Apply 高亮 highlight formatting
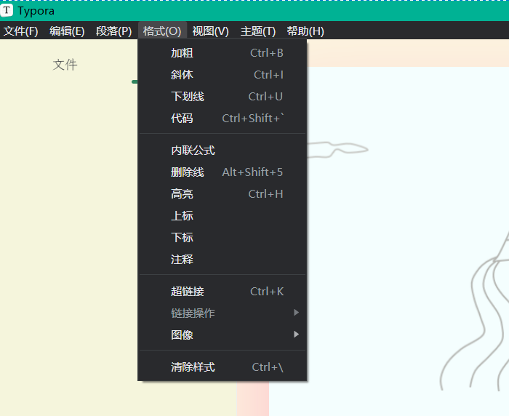This screenshot has width=509, height=416. (x=222, y=194)
